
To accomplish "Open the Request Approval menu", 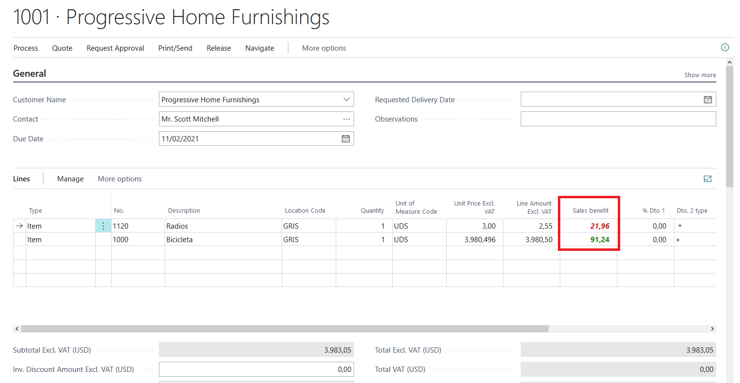I will [x=115, y=48].
